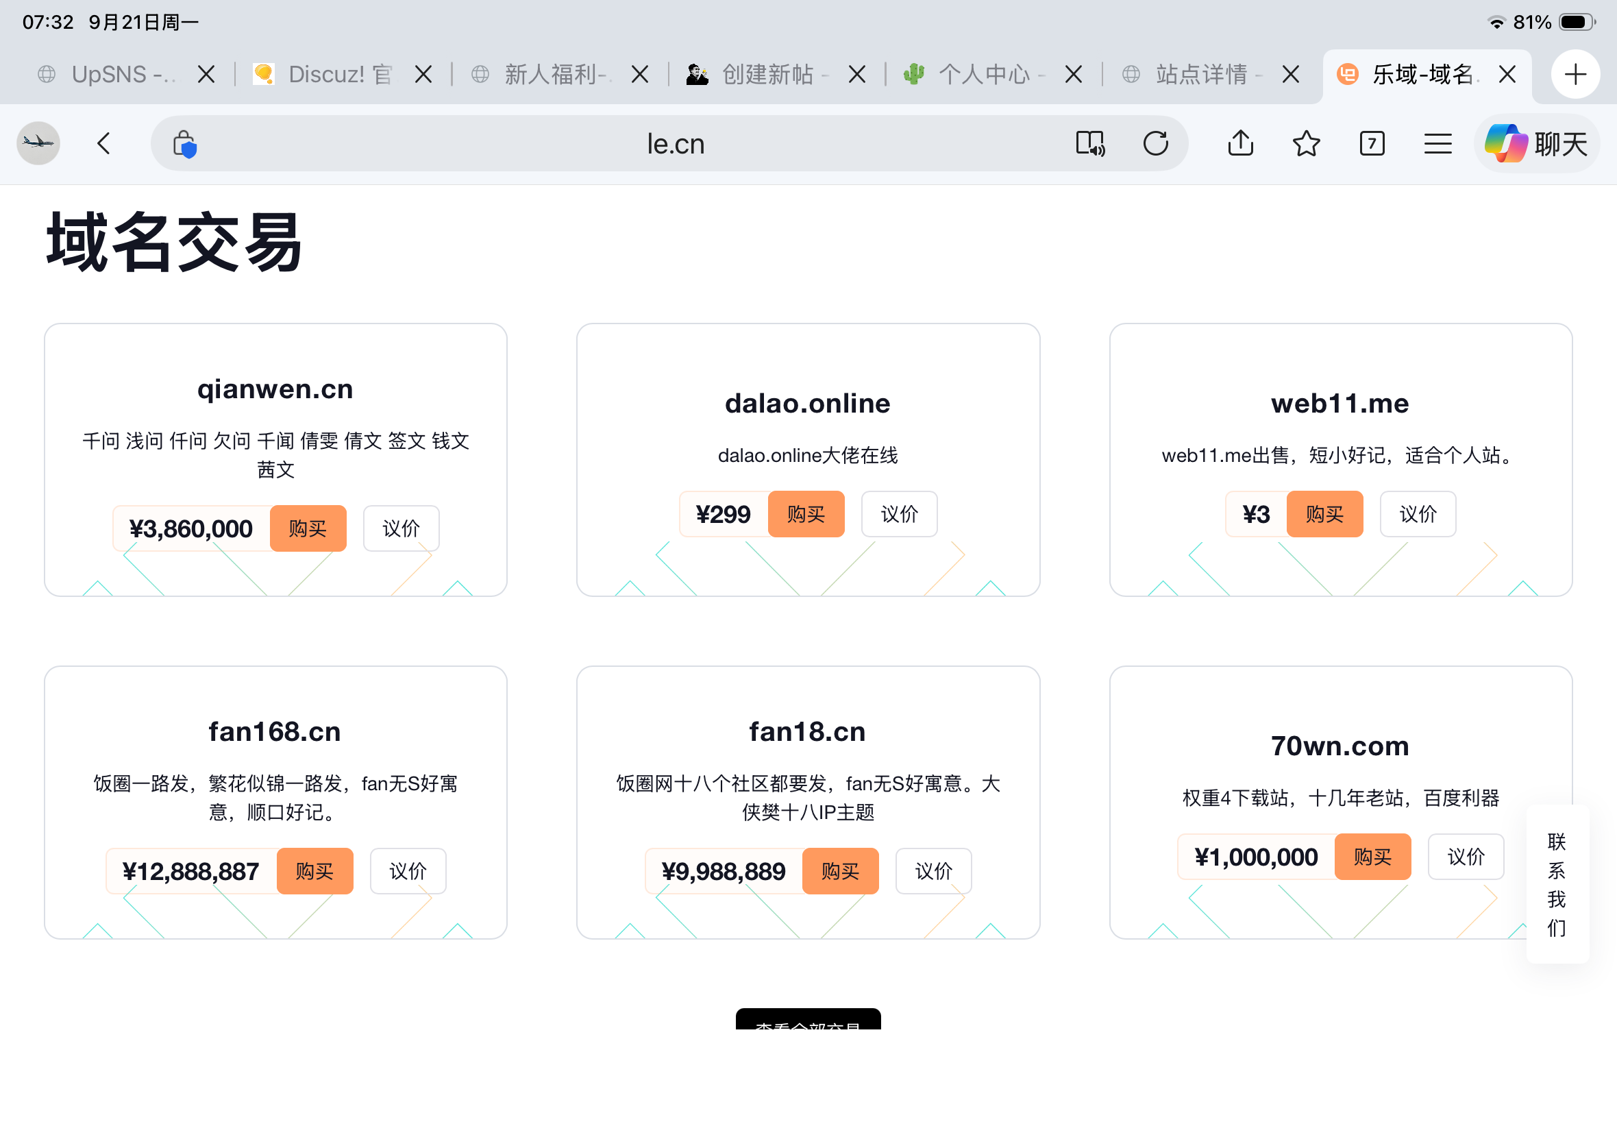Tap the browser back arrow
This screenshot has height=1124, width=1617.
[103, 144]
